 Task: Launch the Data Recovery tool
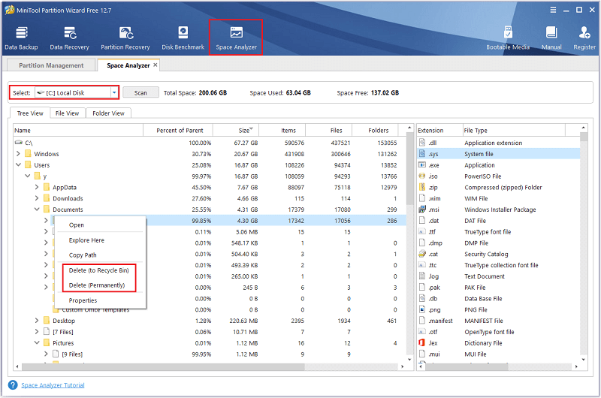coord(69,38)
